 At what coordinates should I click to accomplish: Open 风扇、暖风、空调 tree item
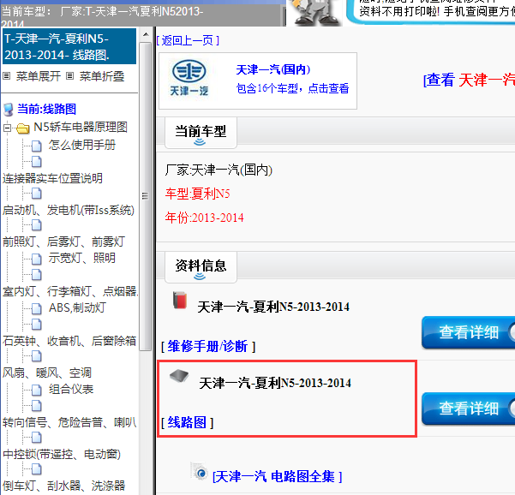[47, 373]
